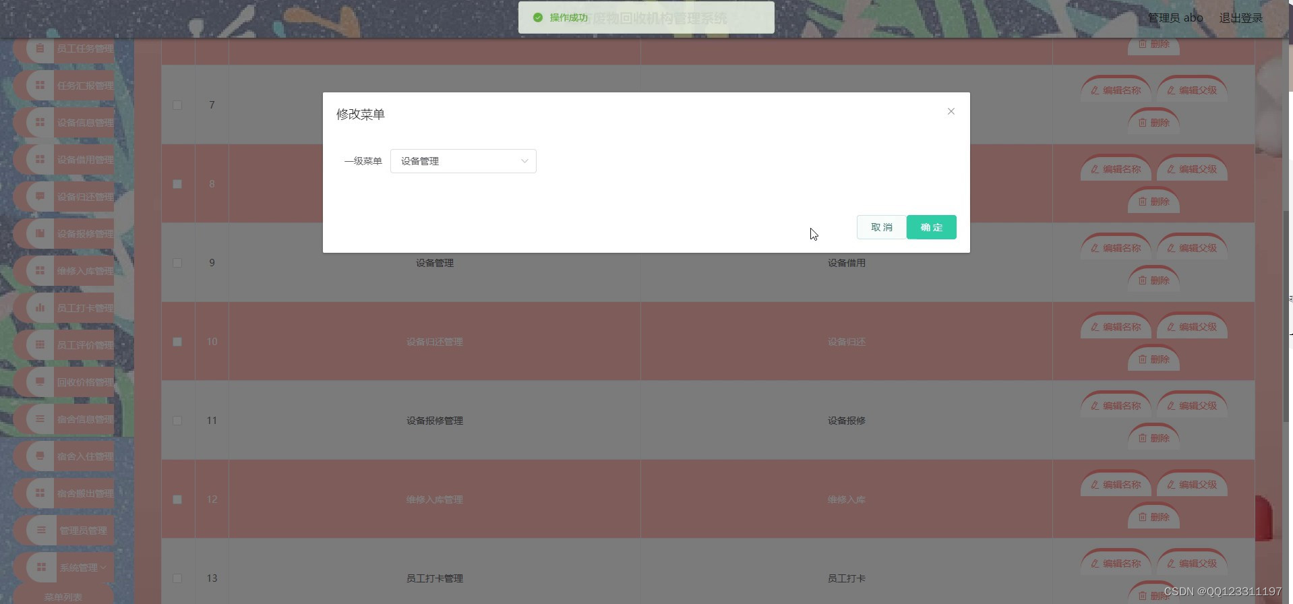This screenshot has width=1293, height=604.
Task: Click 编辑名称 for row 9
Action: coord(1116,248)
